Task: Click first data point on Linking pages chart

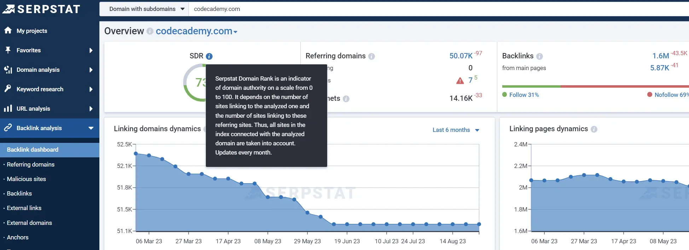Action: pos(531,180)
